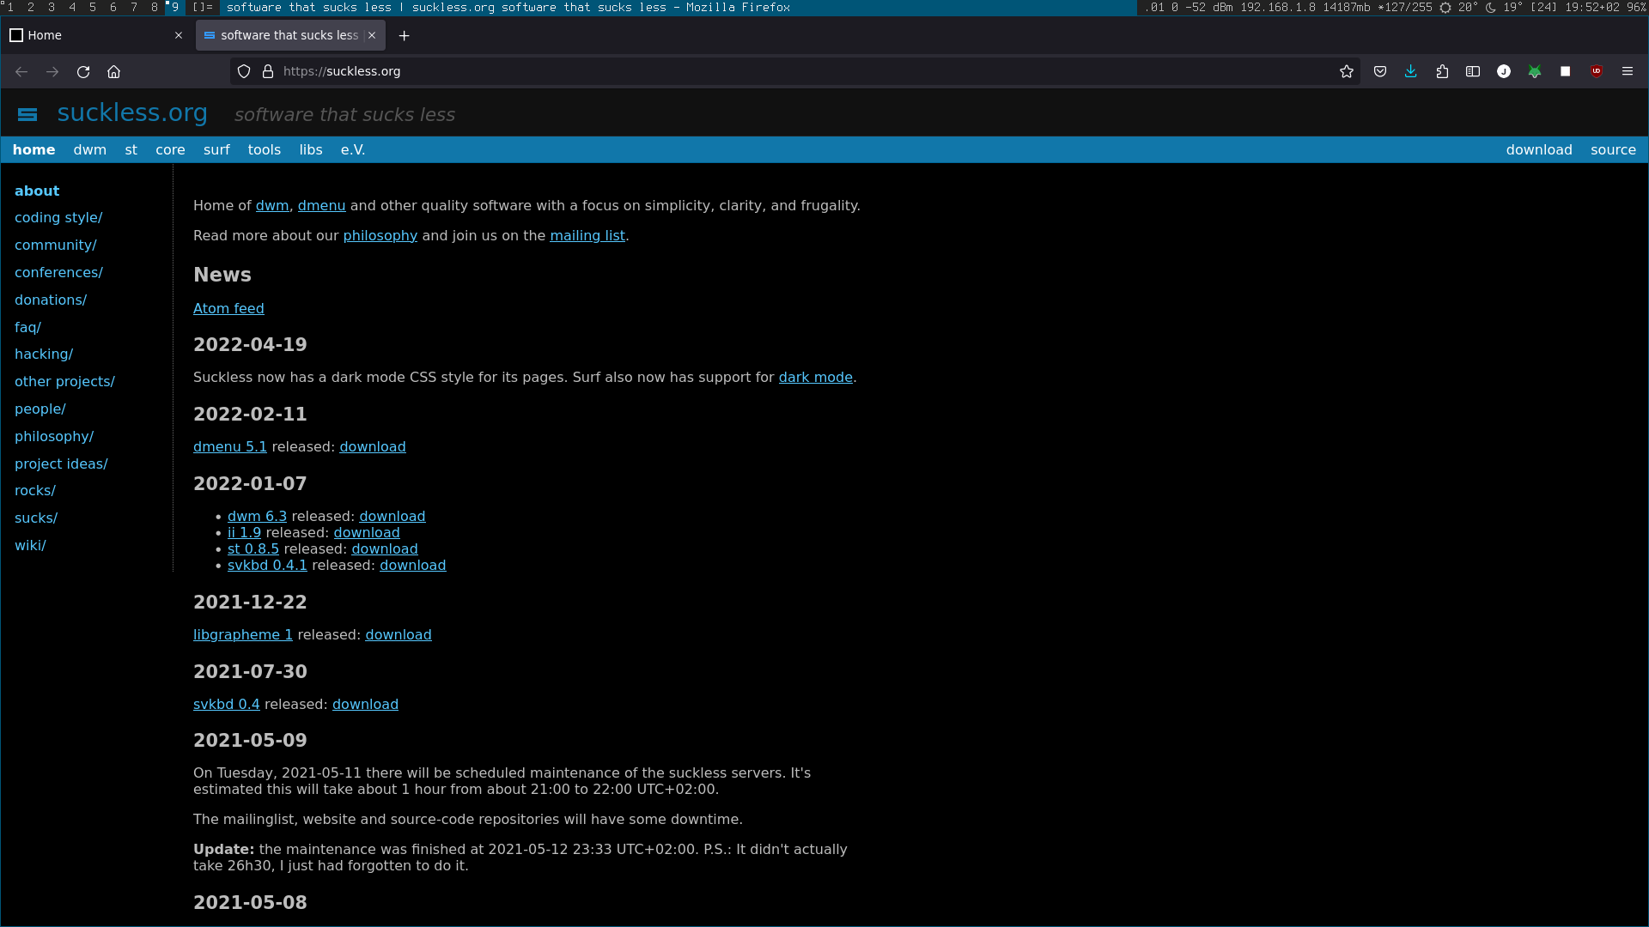The image size is (1649, 927).
Task: Click the white square extension icon
Action: tap(1566, 72)
